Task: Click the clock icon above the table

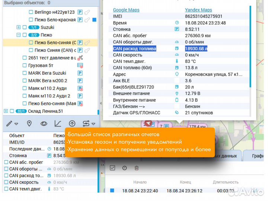Action: (x=125, y=168)
